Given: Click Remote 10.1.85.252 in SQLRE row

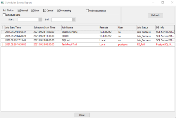Looking at the screenshot, I should click(105, 36).
